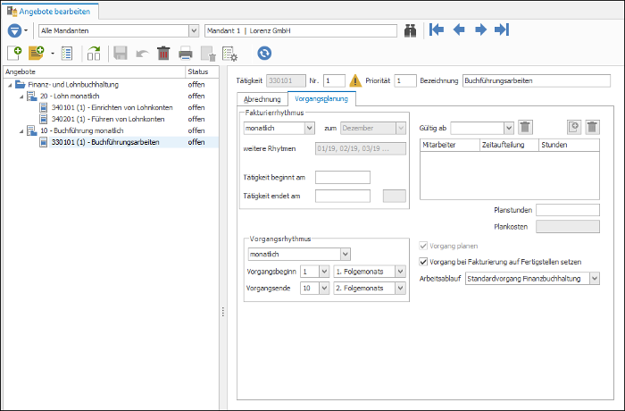Focus the Tätigkeit beginnt am field
The height and width of the screenshot is (411, 625).
(x=343, y=177)
